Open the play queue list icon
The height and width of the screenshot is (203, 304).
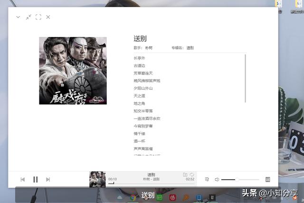coord(207,179)
